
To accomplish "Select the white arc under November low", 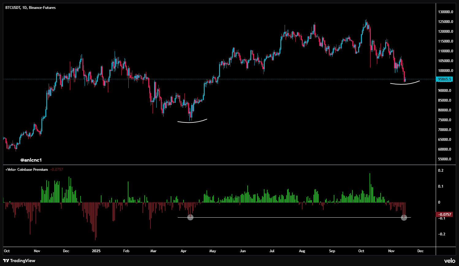I will (404, 83).
